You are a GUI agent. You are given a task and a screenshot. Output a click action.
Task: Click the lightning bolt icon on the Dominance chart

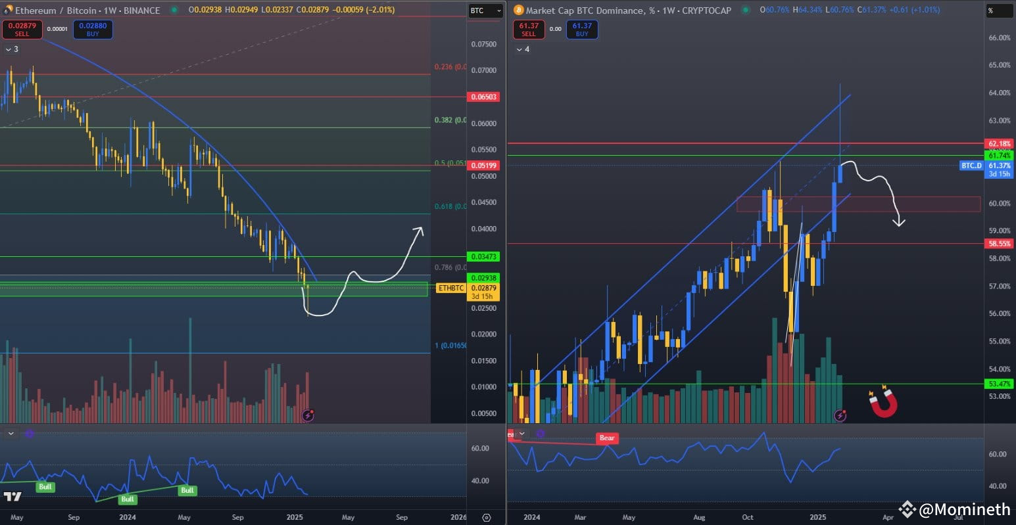click(841, 415)
